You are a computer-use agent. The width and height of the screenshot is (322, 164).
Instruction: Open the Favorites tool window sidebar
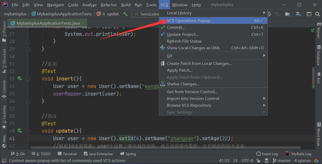[x=4, y=117]
